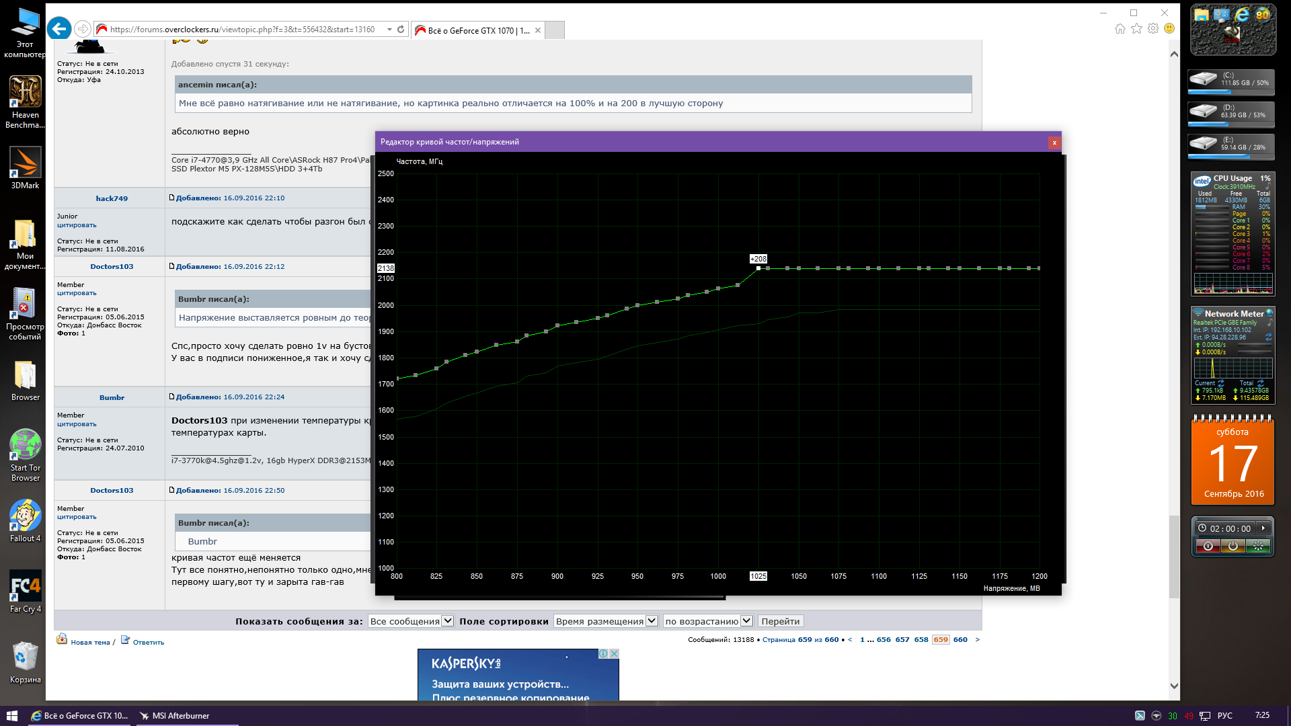The image size is (1291, 726).
Task: Click the red shutdown timer button
Action: pos(1208,547)
